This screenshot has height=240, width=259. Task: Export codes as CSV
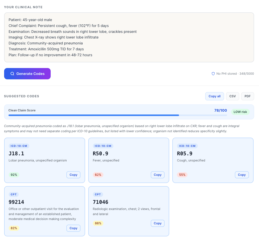coord(233,96)
